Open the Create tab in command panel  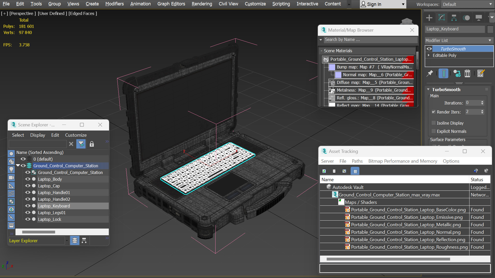click(429, 18)
